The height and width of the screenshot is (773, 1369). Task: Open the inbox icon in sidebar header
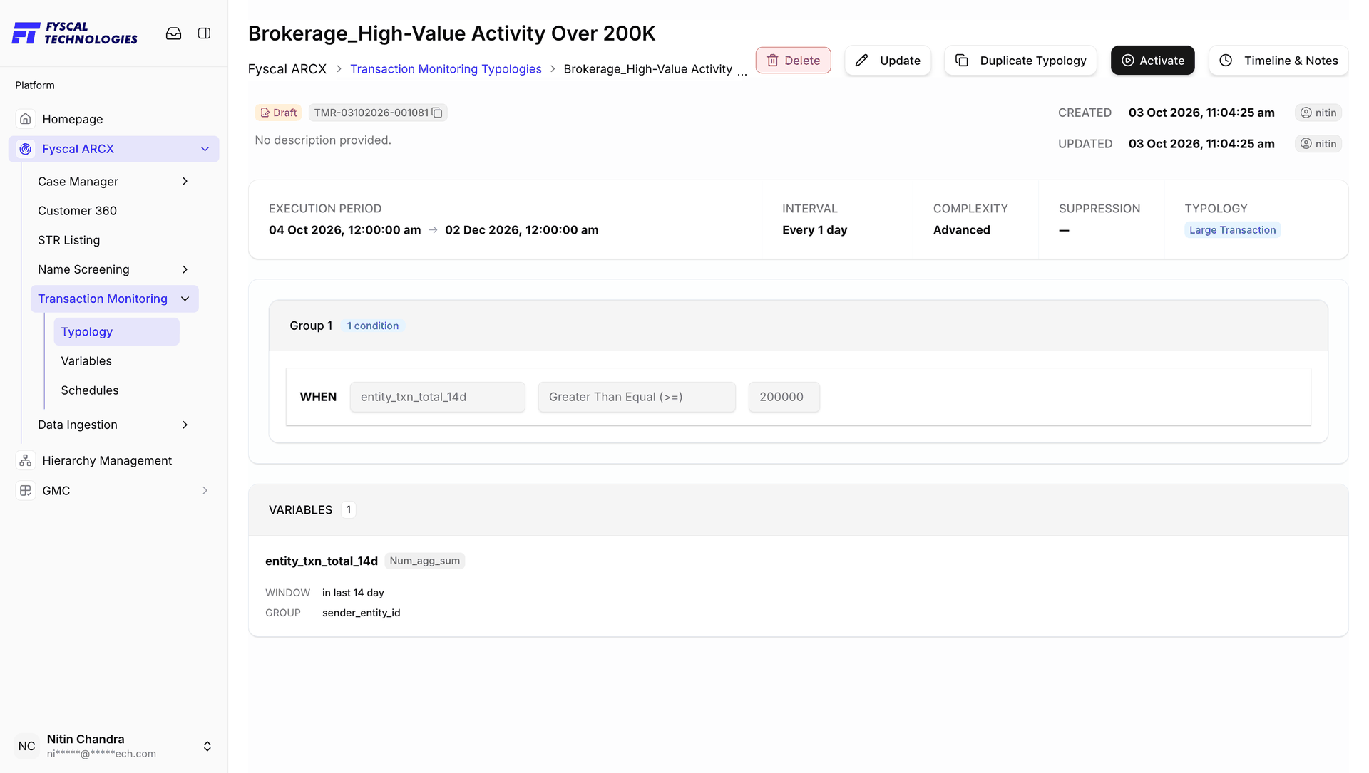click(x=173, y=33)
